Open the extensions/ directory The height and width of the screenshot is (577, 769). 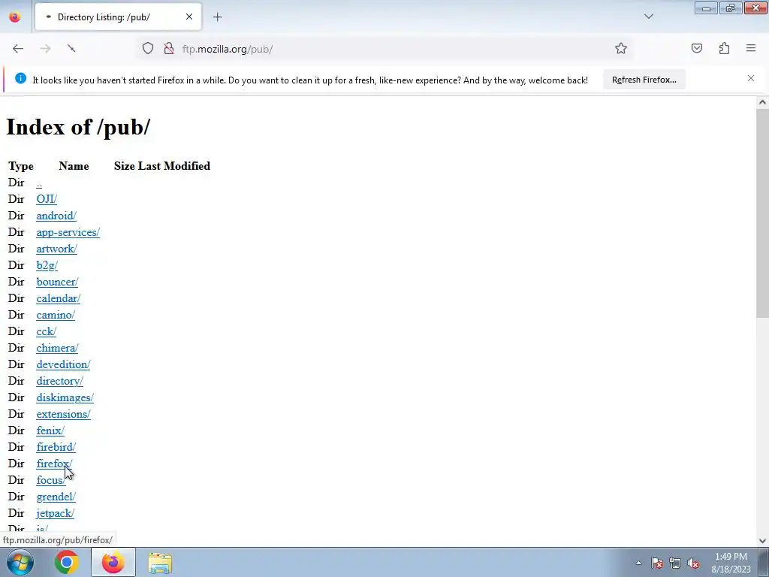63,414
